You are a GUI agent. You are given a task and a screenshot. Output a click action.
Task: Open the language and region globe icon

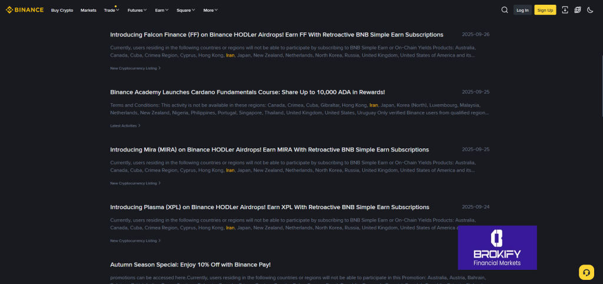(578, 10)
